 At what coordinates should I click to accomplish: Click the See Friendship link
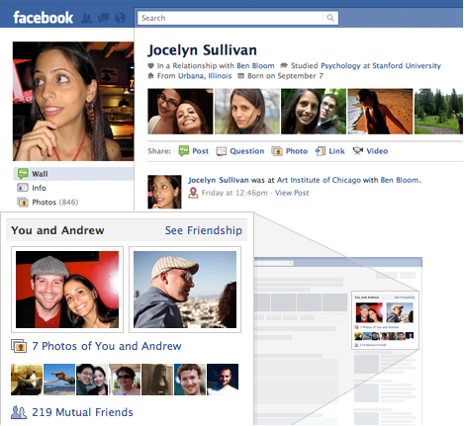point(204,230)
